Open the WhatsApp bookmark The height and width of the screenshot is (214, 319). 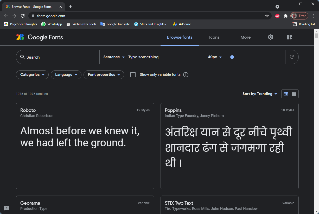[x=52, y=24]
